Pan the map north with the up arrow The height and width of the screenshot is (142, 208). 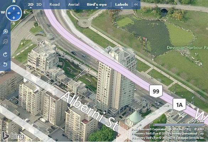point(14,9)
